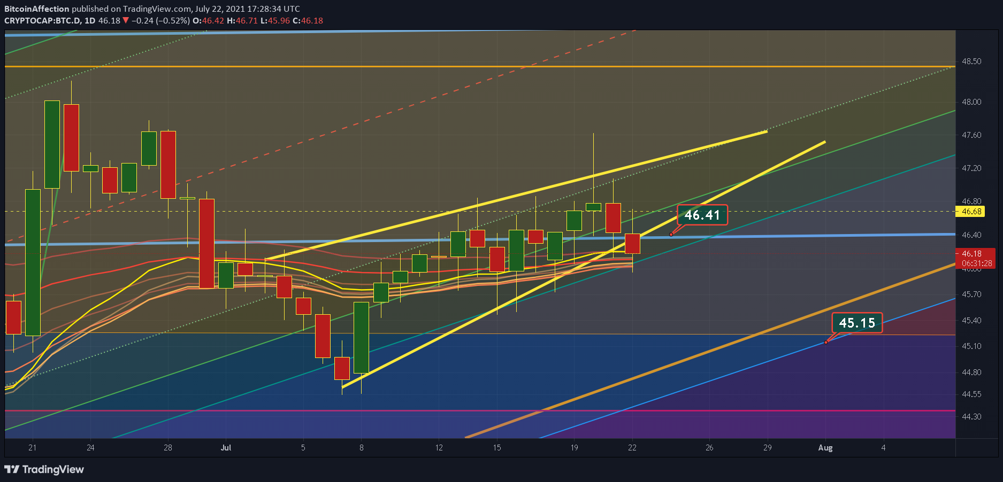Click the Aug label on time axis
1003x482 pixels.
tap(825, 448)
